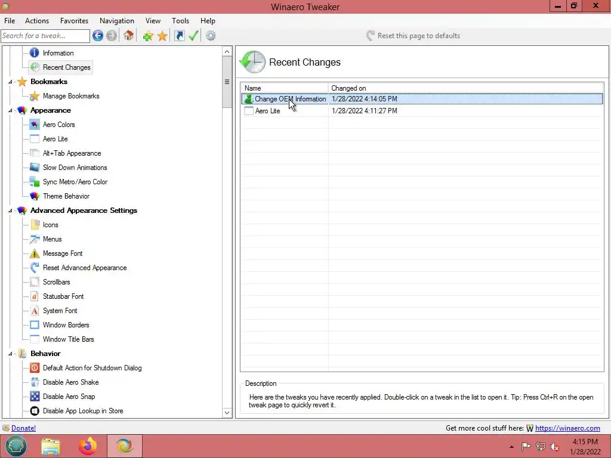Image resolution: width=611 pixels, height=458 pixels.
Task: Open the Navigation menu
Action: [x=116, y=21]
